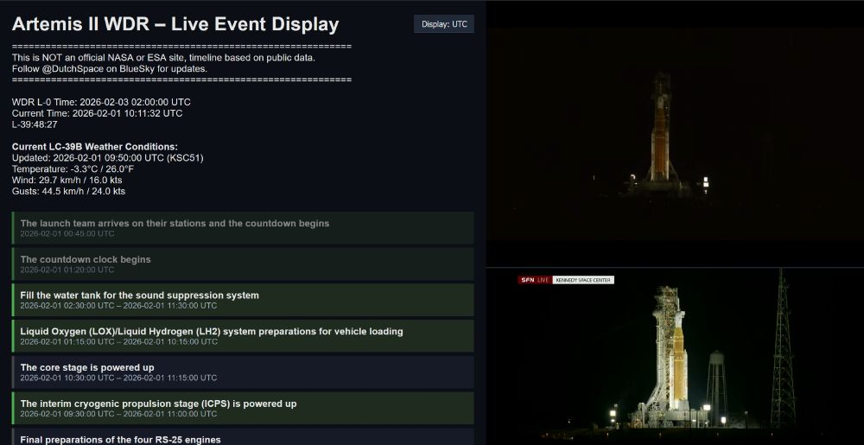Select the countdown clock begins event
The width and height of the screenshot is (864, 445).
(243, 264)
